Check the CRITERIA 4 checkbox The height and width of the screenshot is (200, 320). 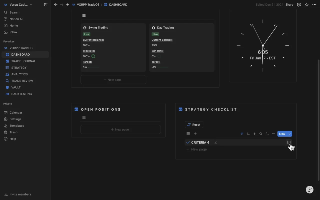click(x=289, y=142)
